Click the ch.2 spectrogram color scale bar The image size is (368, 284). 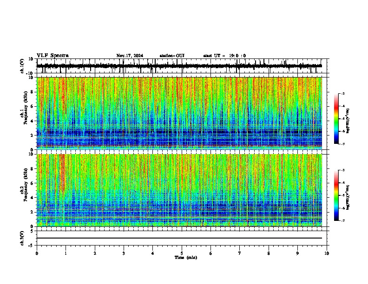pos(336,195)
